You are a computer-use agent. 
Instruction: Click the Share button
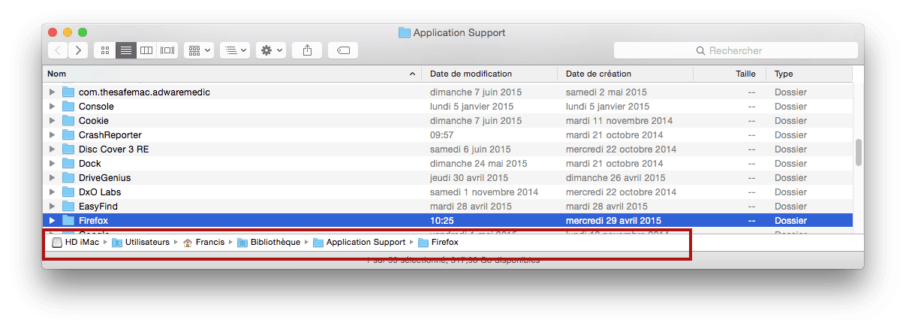tap(307, 50)
